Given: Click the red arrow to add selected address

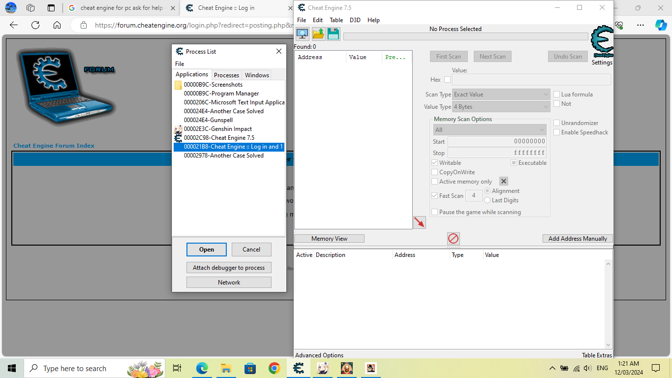Looking at the screenshot, I should click(x=420, y=222).
